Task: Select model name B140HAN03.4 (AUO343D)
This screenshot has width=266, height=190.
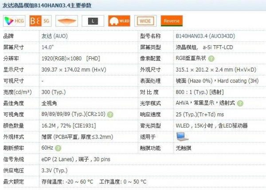Action: click(x=205, y=36)
